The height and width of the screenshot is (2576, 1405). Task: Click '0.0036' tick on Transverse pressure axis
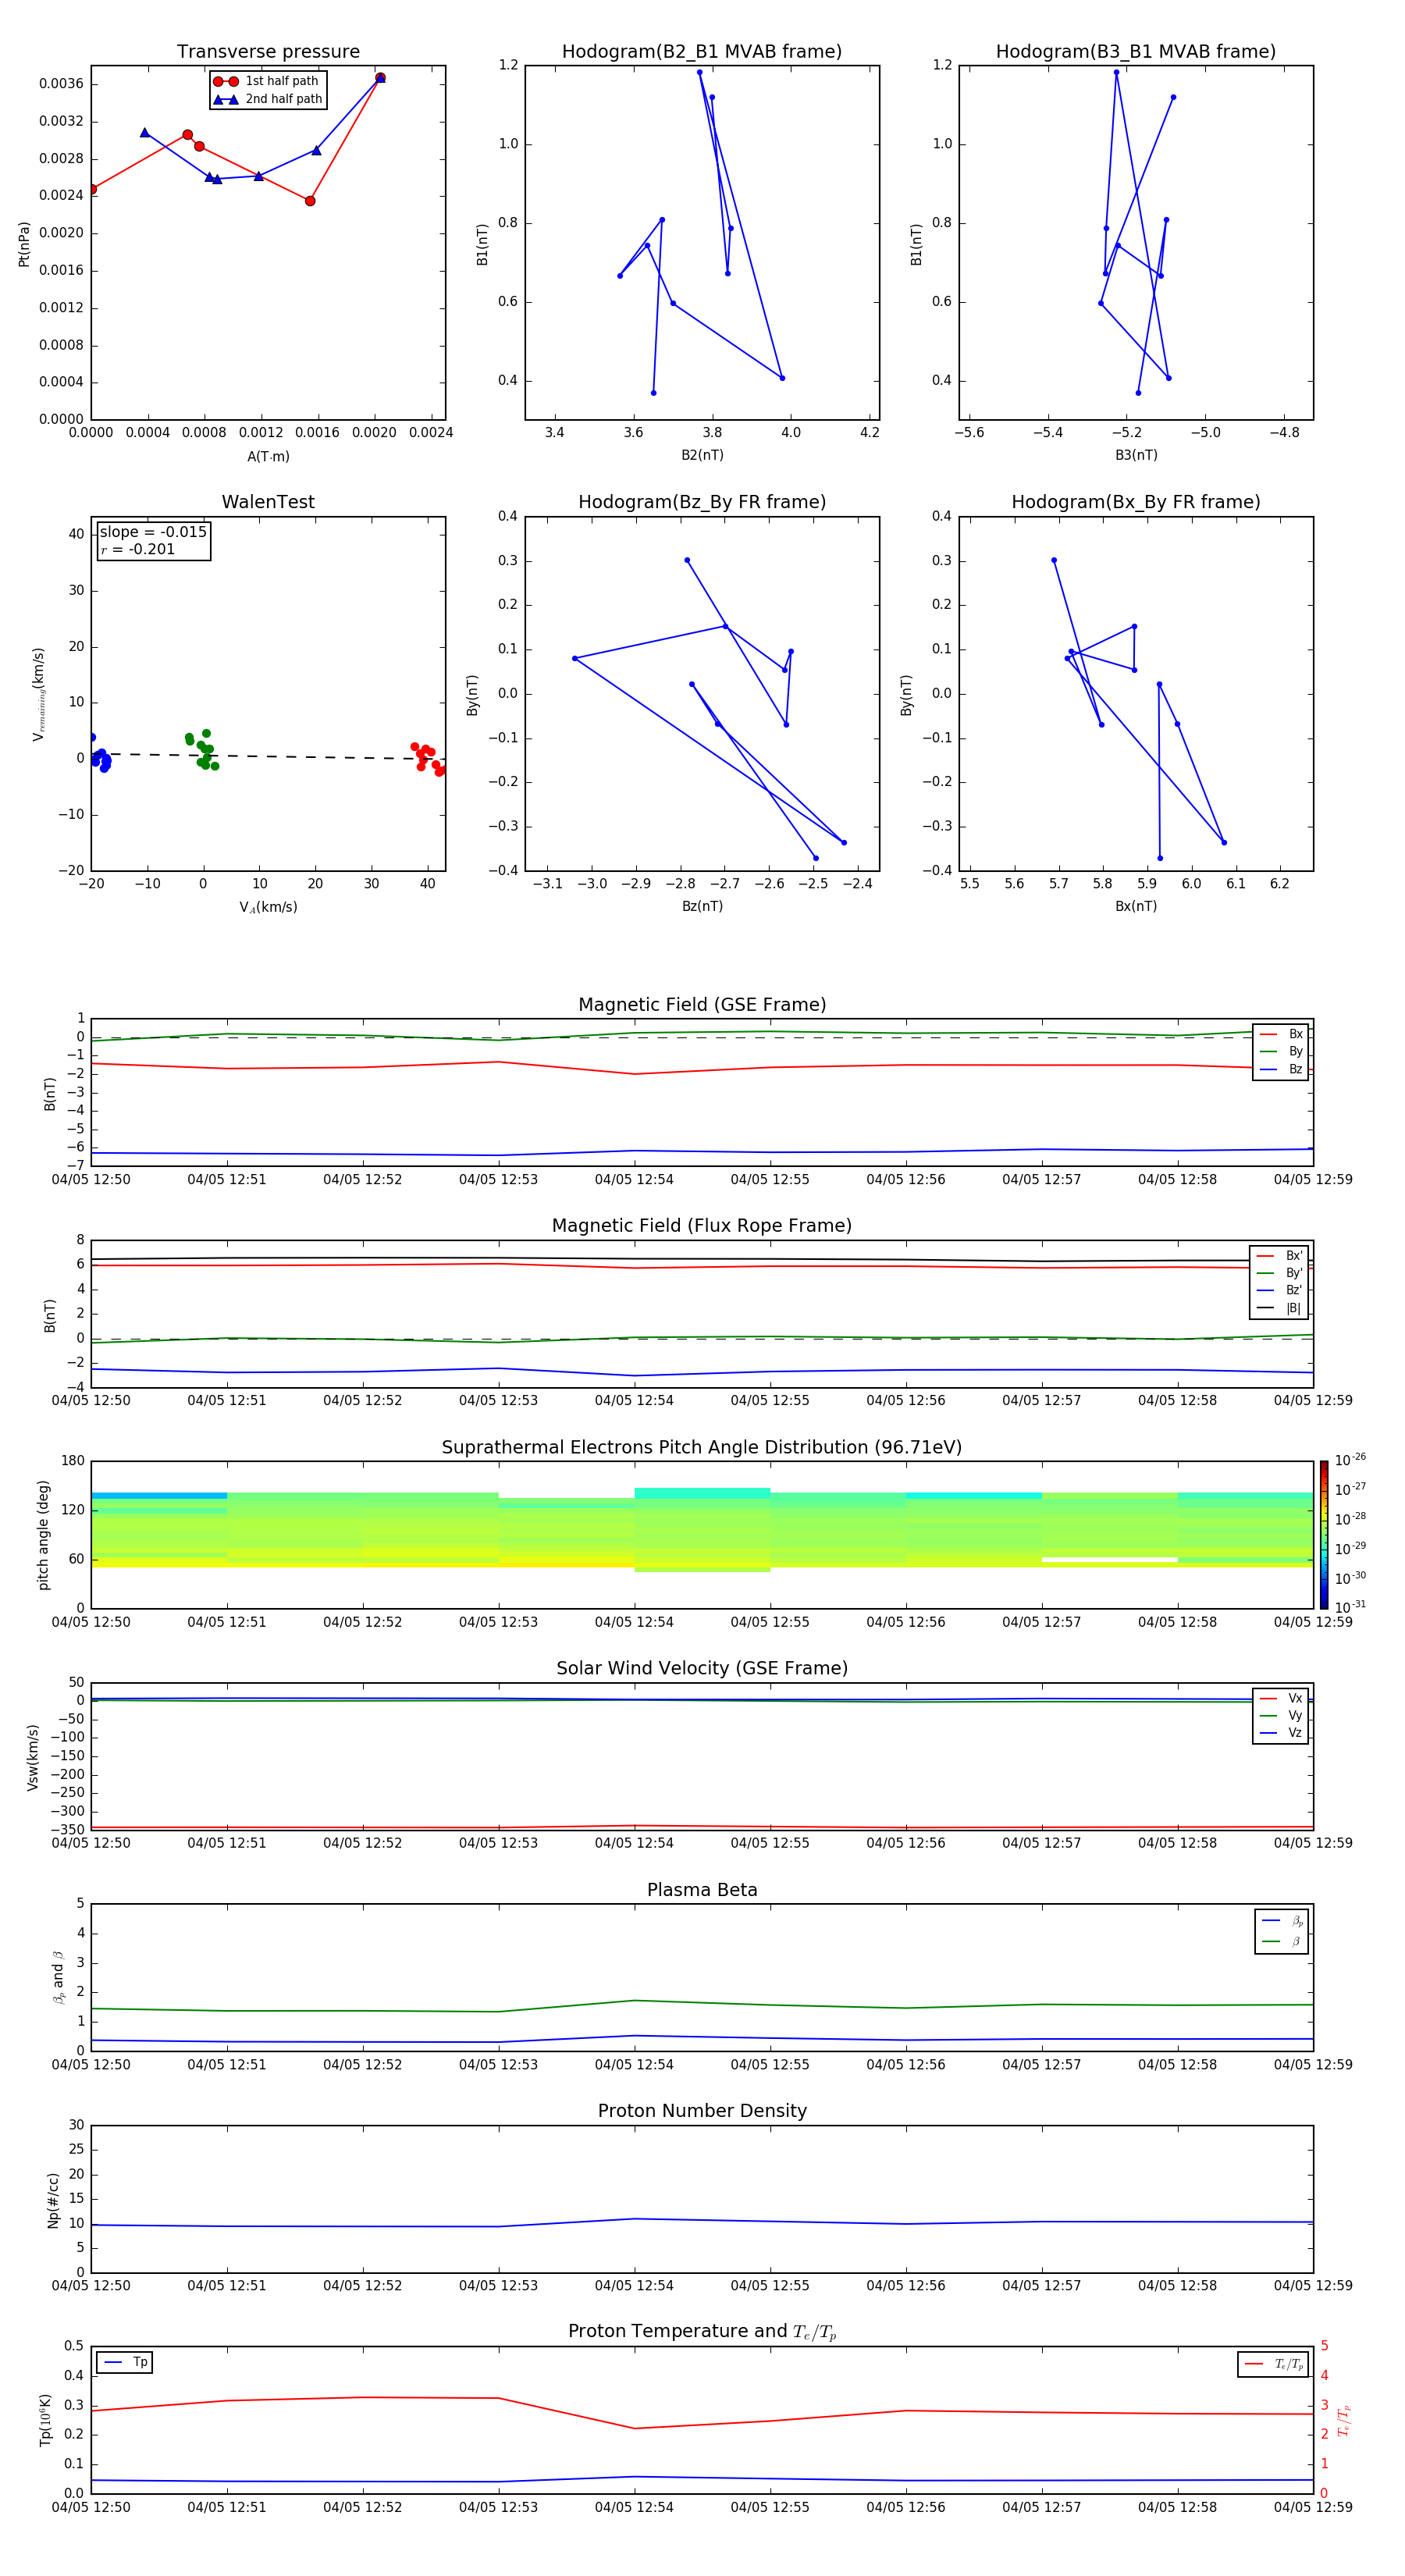[62, 84]
